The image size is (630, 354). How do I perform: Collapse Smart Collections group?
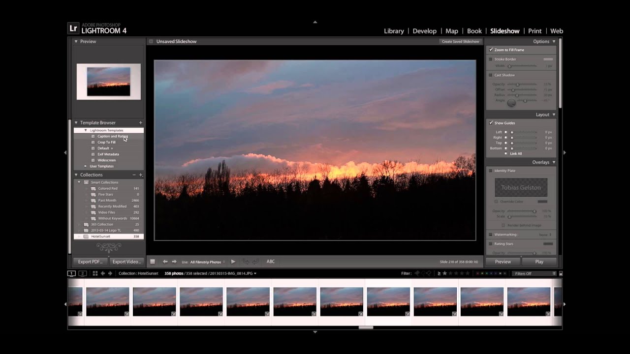click(79, 182)
